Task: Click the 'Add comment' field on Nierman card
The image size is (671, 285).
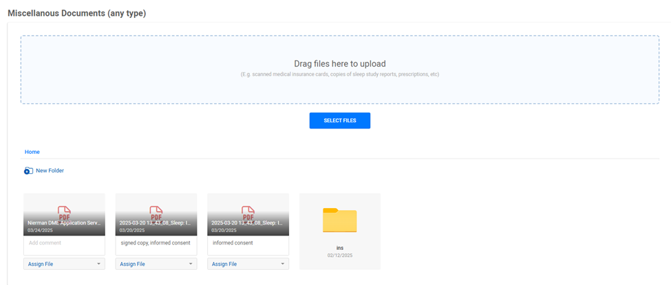Action: 64,246
